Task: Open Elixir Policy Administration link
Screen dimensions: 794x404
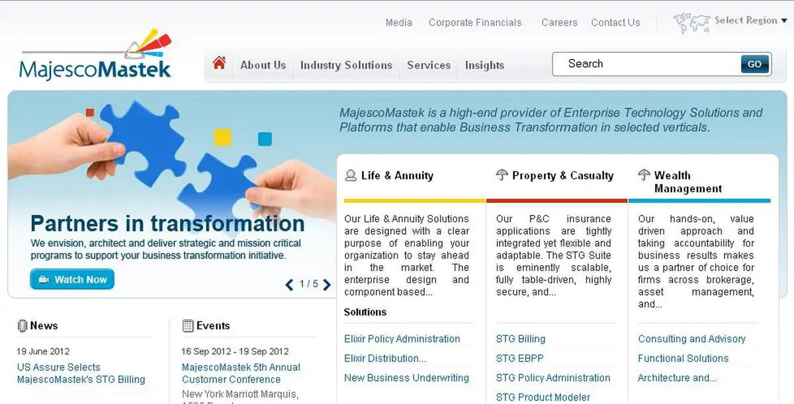Action: (402, 339)
